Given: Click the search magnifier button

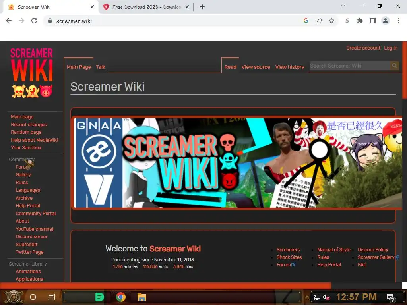Looking at the screenshot, I should pyautogui.click(x=394, y=66).
